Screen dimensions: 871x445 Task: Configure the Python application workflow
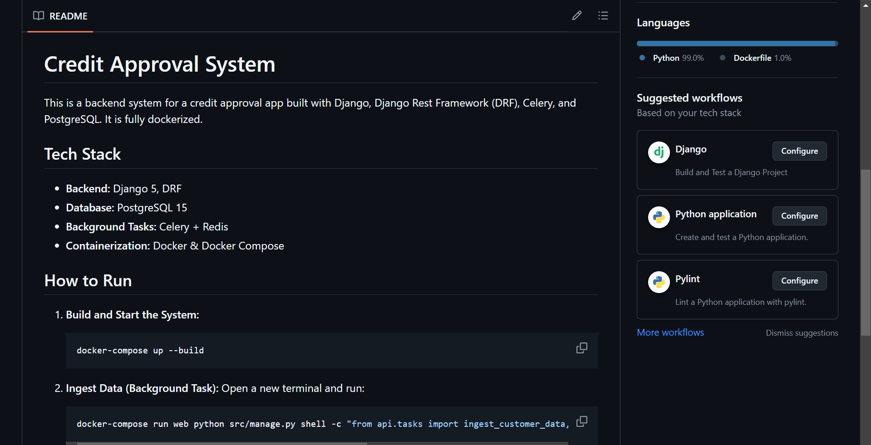pos(799,216)
